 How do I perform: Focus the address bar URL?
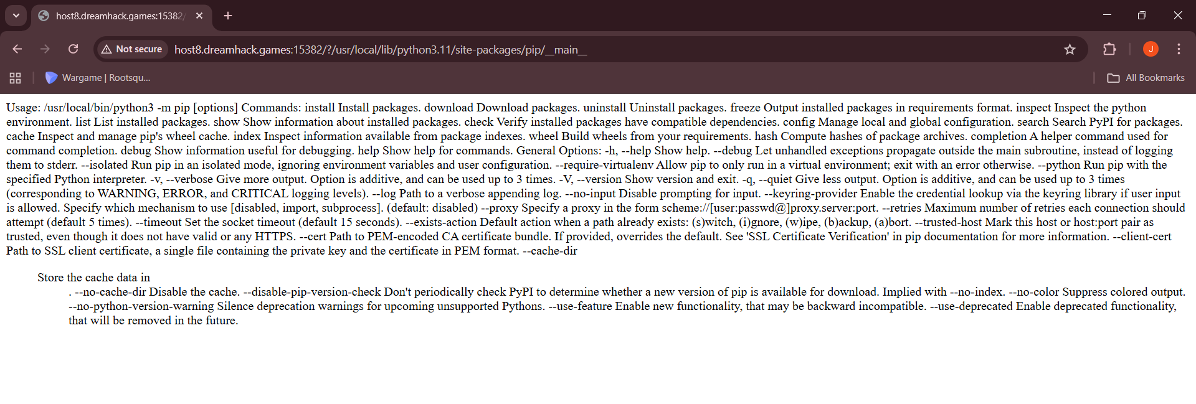(x=380, y=50)
